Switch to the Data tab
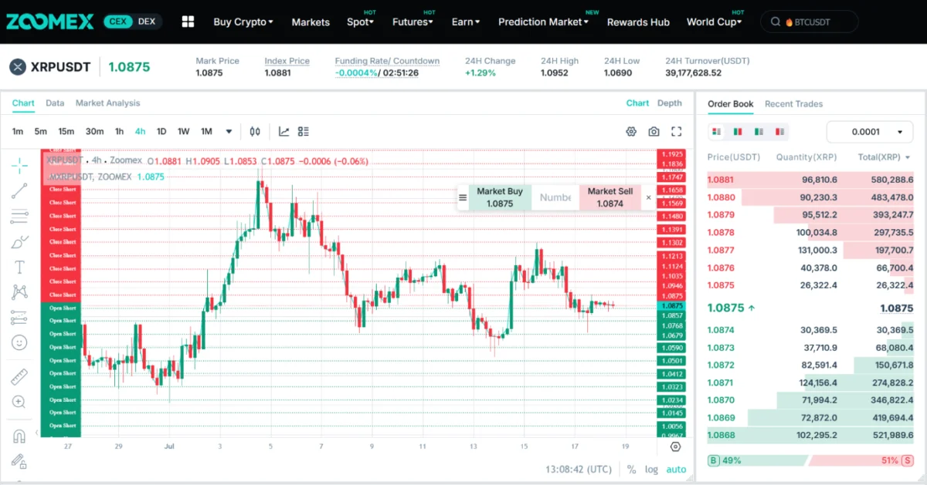The width and height of the screenshot is (927, 485). point(55,103)
